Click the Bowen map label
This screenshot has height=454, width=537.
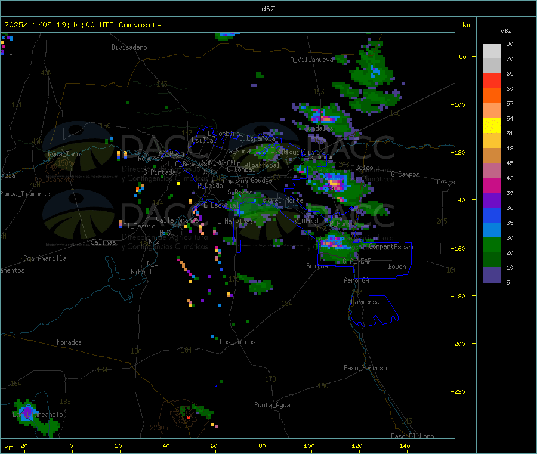pyautogui.click(x=397, y=267)
